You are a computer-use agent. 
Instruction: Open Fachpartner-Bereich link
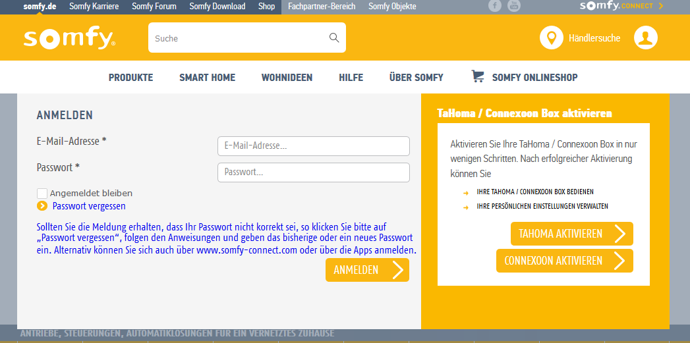(322, 7)
